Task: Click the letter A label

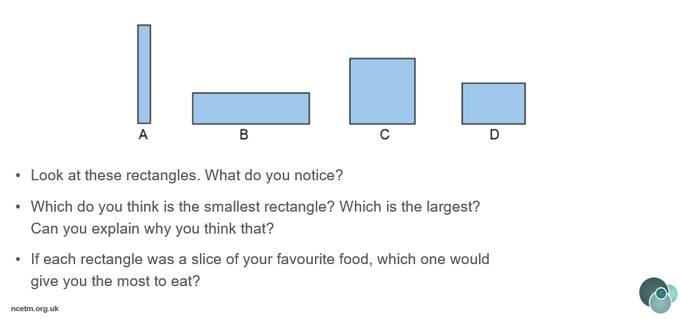Action: click(x=143, y=135)
